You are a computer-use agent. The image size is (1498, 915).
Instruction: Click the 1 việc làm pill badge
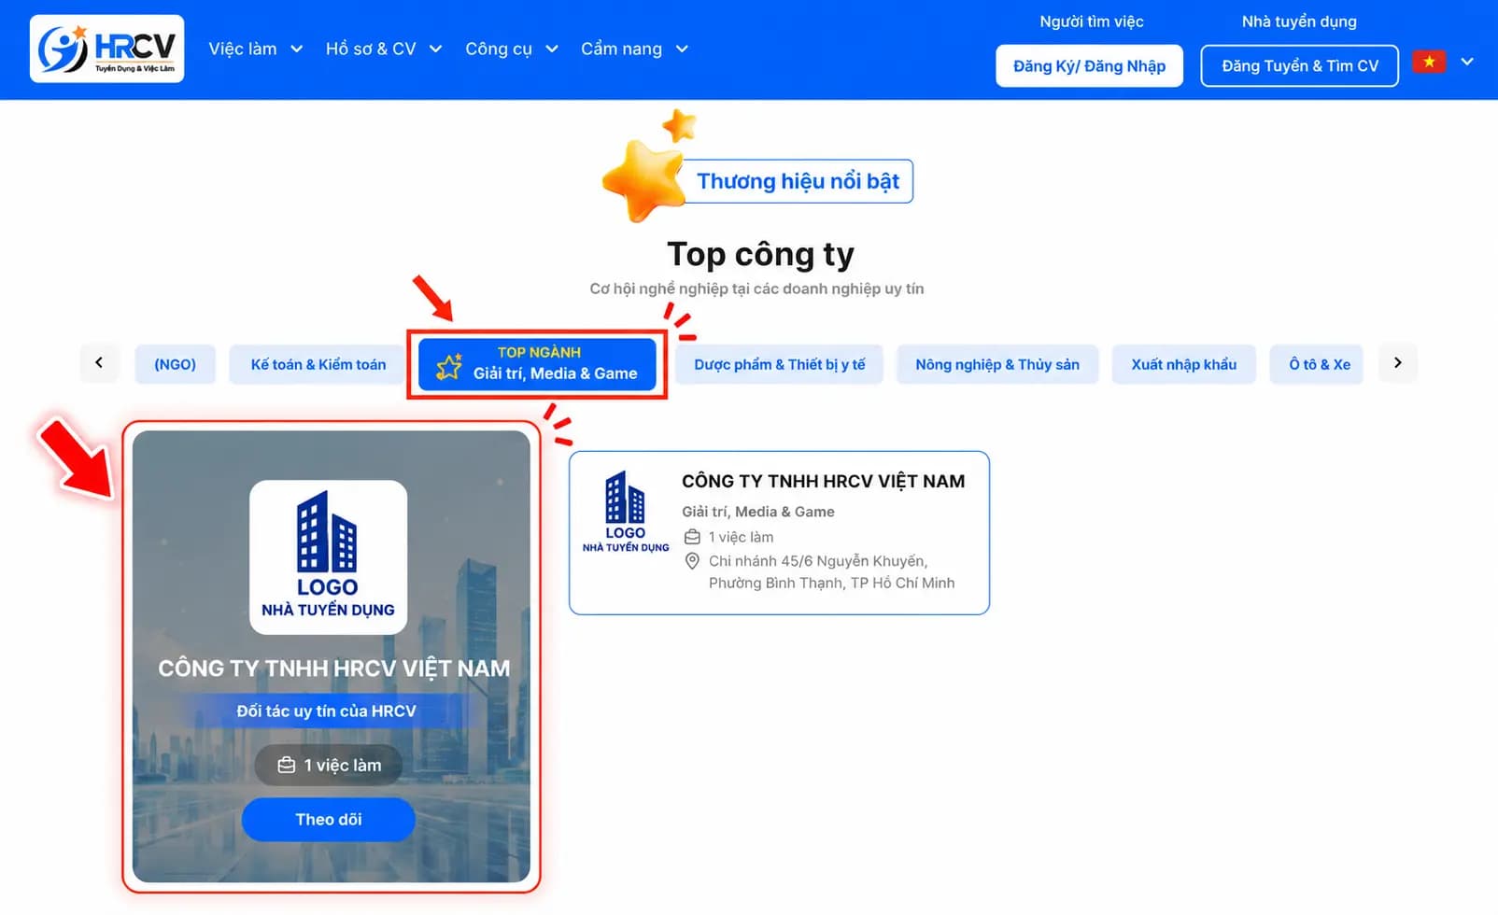click(329, 766)
